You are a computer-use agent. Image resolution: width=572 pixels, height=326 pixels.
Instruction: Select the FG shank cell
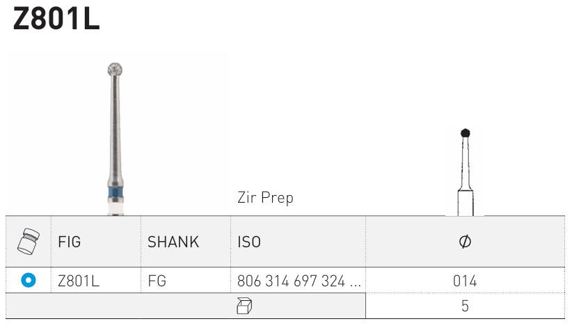pyautogui.click(x=157, y=281)
